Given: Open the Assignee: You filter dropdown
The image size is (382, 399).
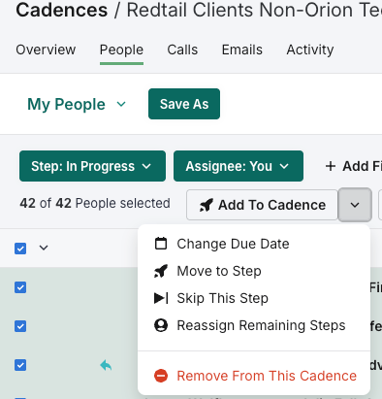Looking at the screenshot, I should 239,166.
